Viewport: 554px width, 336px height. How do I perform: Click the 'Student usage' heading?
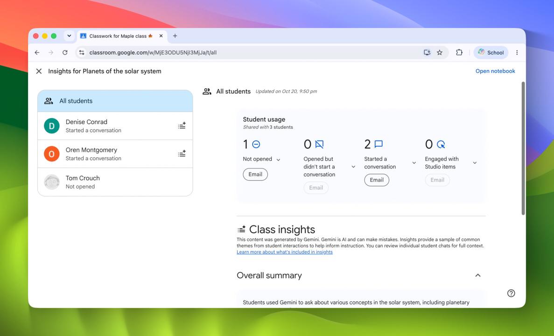point(264,119)
